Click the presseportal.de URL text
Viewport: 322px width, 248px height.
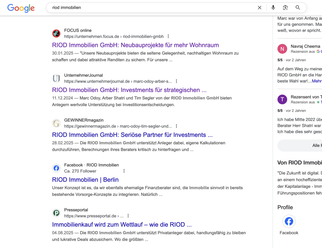[x=94, y=216]
